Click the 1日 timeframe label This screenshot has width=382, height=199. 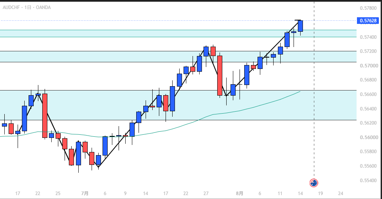[x=28, y=7]
